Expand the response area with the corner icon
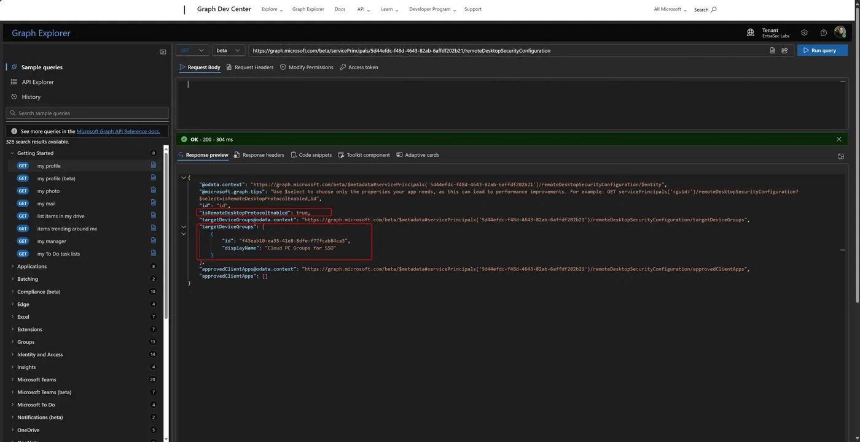 tap(841, 156)
